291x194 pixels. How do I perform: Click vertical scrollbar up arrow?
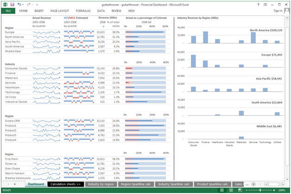point(287,18)
